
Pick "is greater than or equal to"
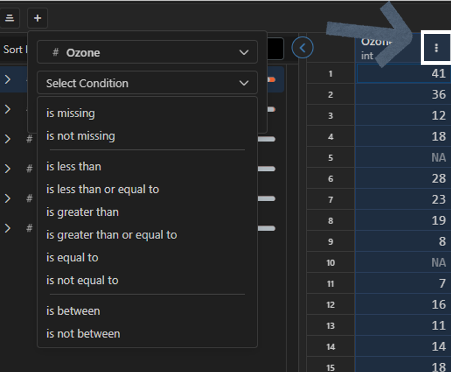pyautogui.click(x=111, y=234)
